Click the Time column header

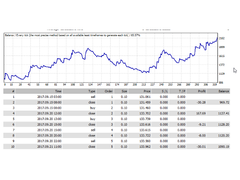coord(39,91)
